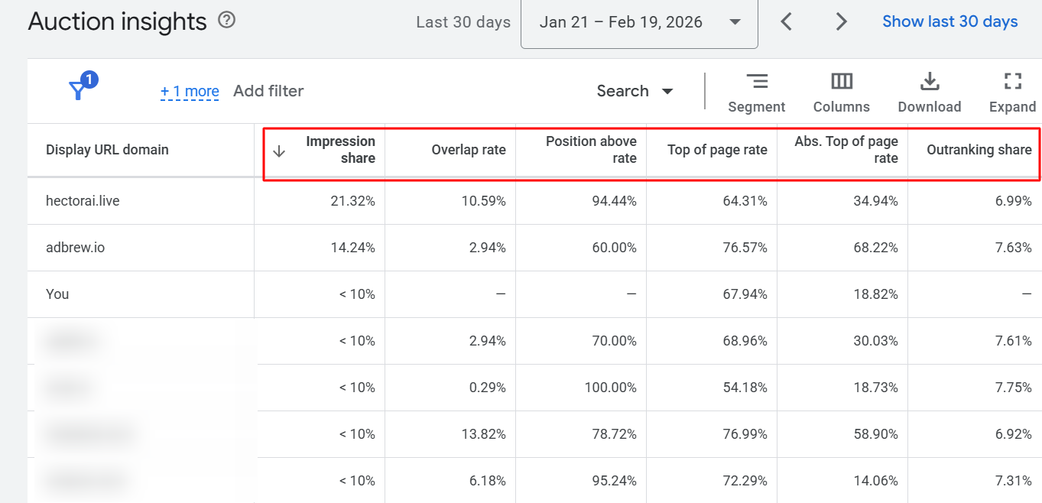The height and width of the screenshot is (503, 1042).
Task: Show the +1 more filters
Action: click(x=190, y=92)
